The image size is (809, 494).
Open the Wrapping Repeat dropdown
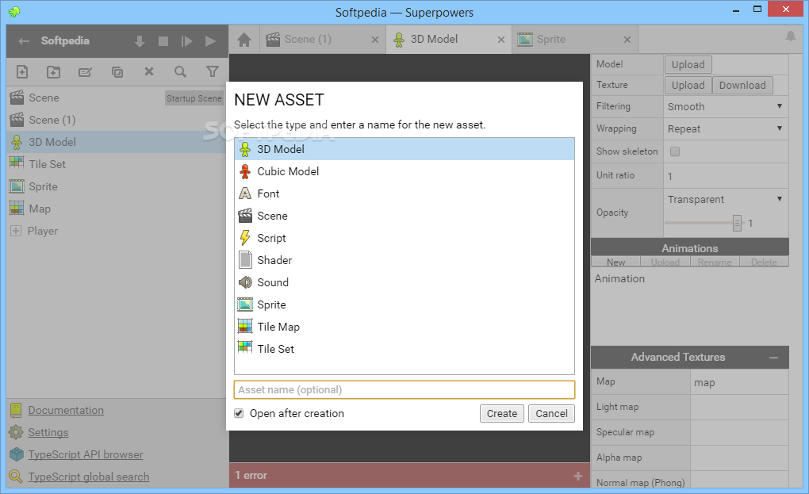pos(726,129)
